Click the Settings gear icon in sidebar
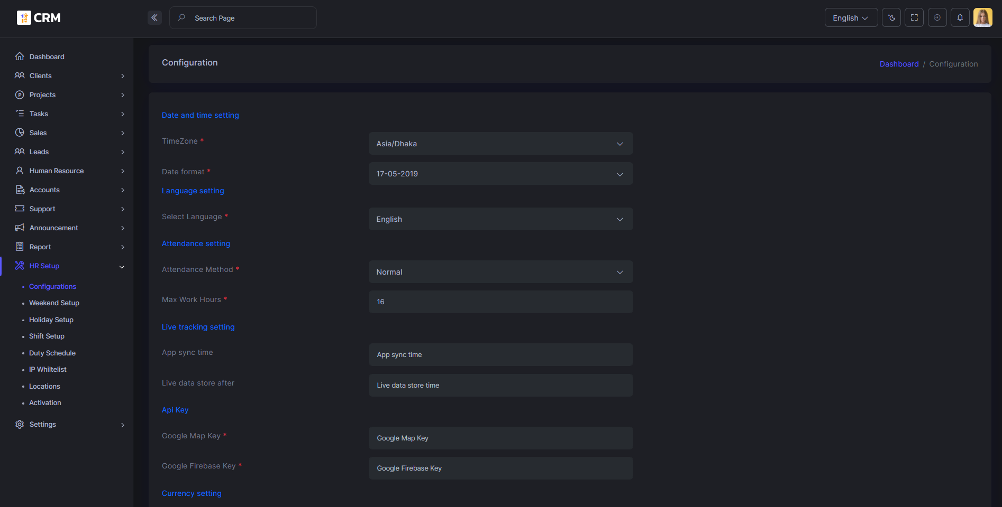 tap(20, 425)
